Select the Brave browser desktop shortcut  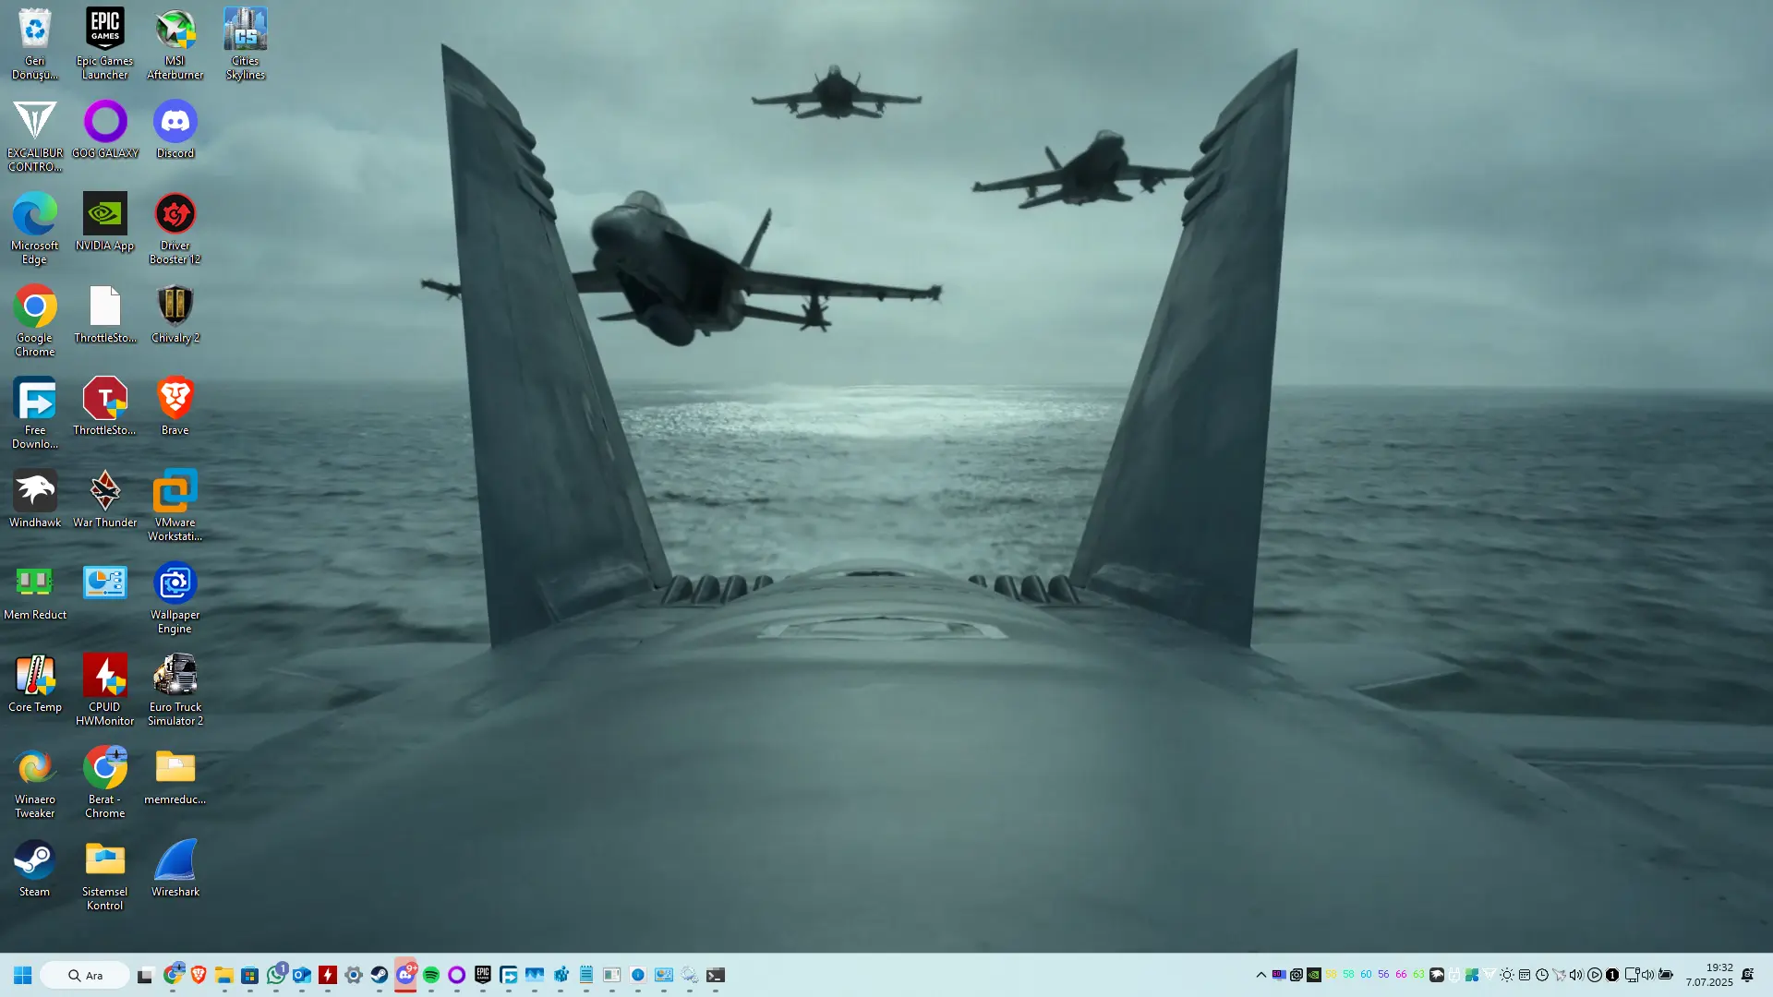coord(175,406)
